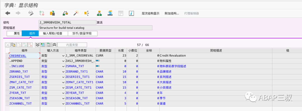Open 键入方法 dropdown for ZMAT_CATE_TXT row
Image resolution: width=302 pixels, height=111 pixels.
[x=63, y=82]
